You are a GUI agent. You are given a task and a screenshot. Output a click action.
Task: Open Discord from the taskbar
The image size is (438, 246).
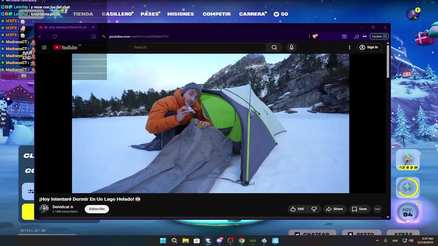[x=219, y=241]
